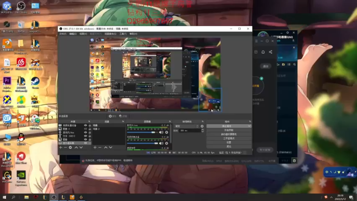This screenshot has height=201, width=357.
Task: Open GeForce Experience desktop shortcut
Action: (x=21, y=178)
